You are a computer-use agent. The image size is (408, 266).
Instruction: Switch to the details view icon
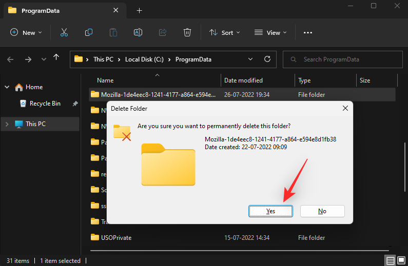pos(391,260)
